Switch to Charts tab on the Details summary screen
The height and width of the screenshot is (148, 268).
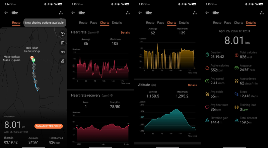pyautogui.click(x=239, y=22)
